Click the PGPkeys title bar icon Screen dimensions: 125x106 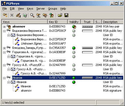pyautogui.click(x=4, y=3)
